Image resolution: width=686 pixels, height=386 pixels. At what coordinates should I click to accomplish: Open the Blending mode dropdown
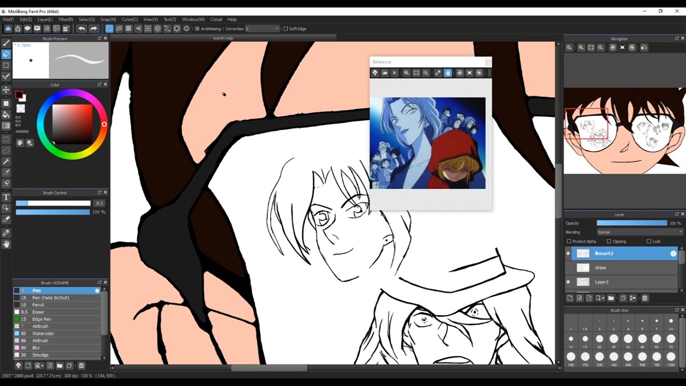(640, 232)
